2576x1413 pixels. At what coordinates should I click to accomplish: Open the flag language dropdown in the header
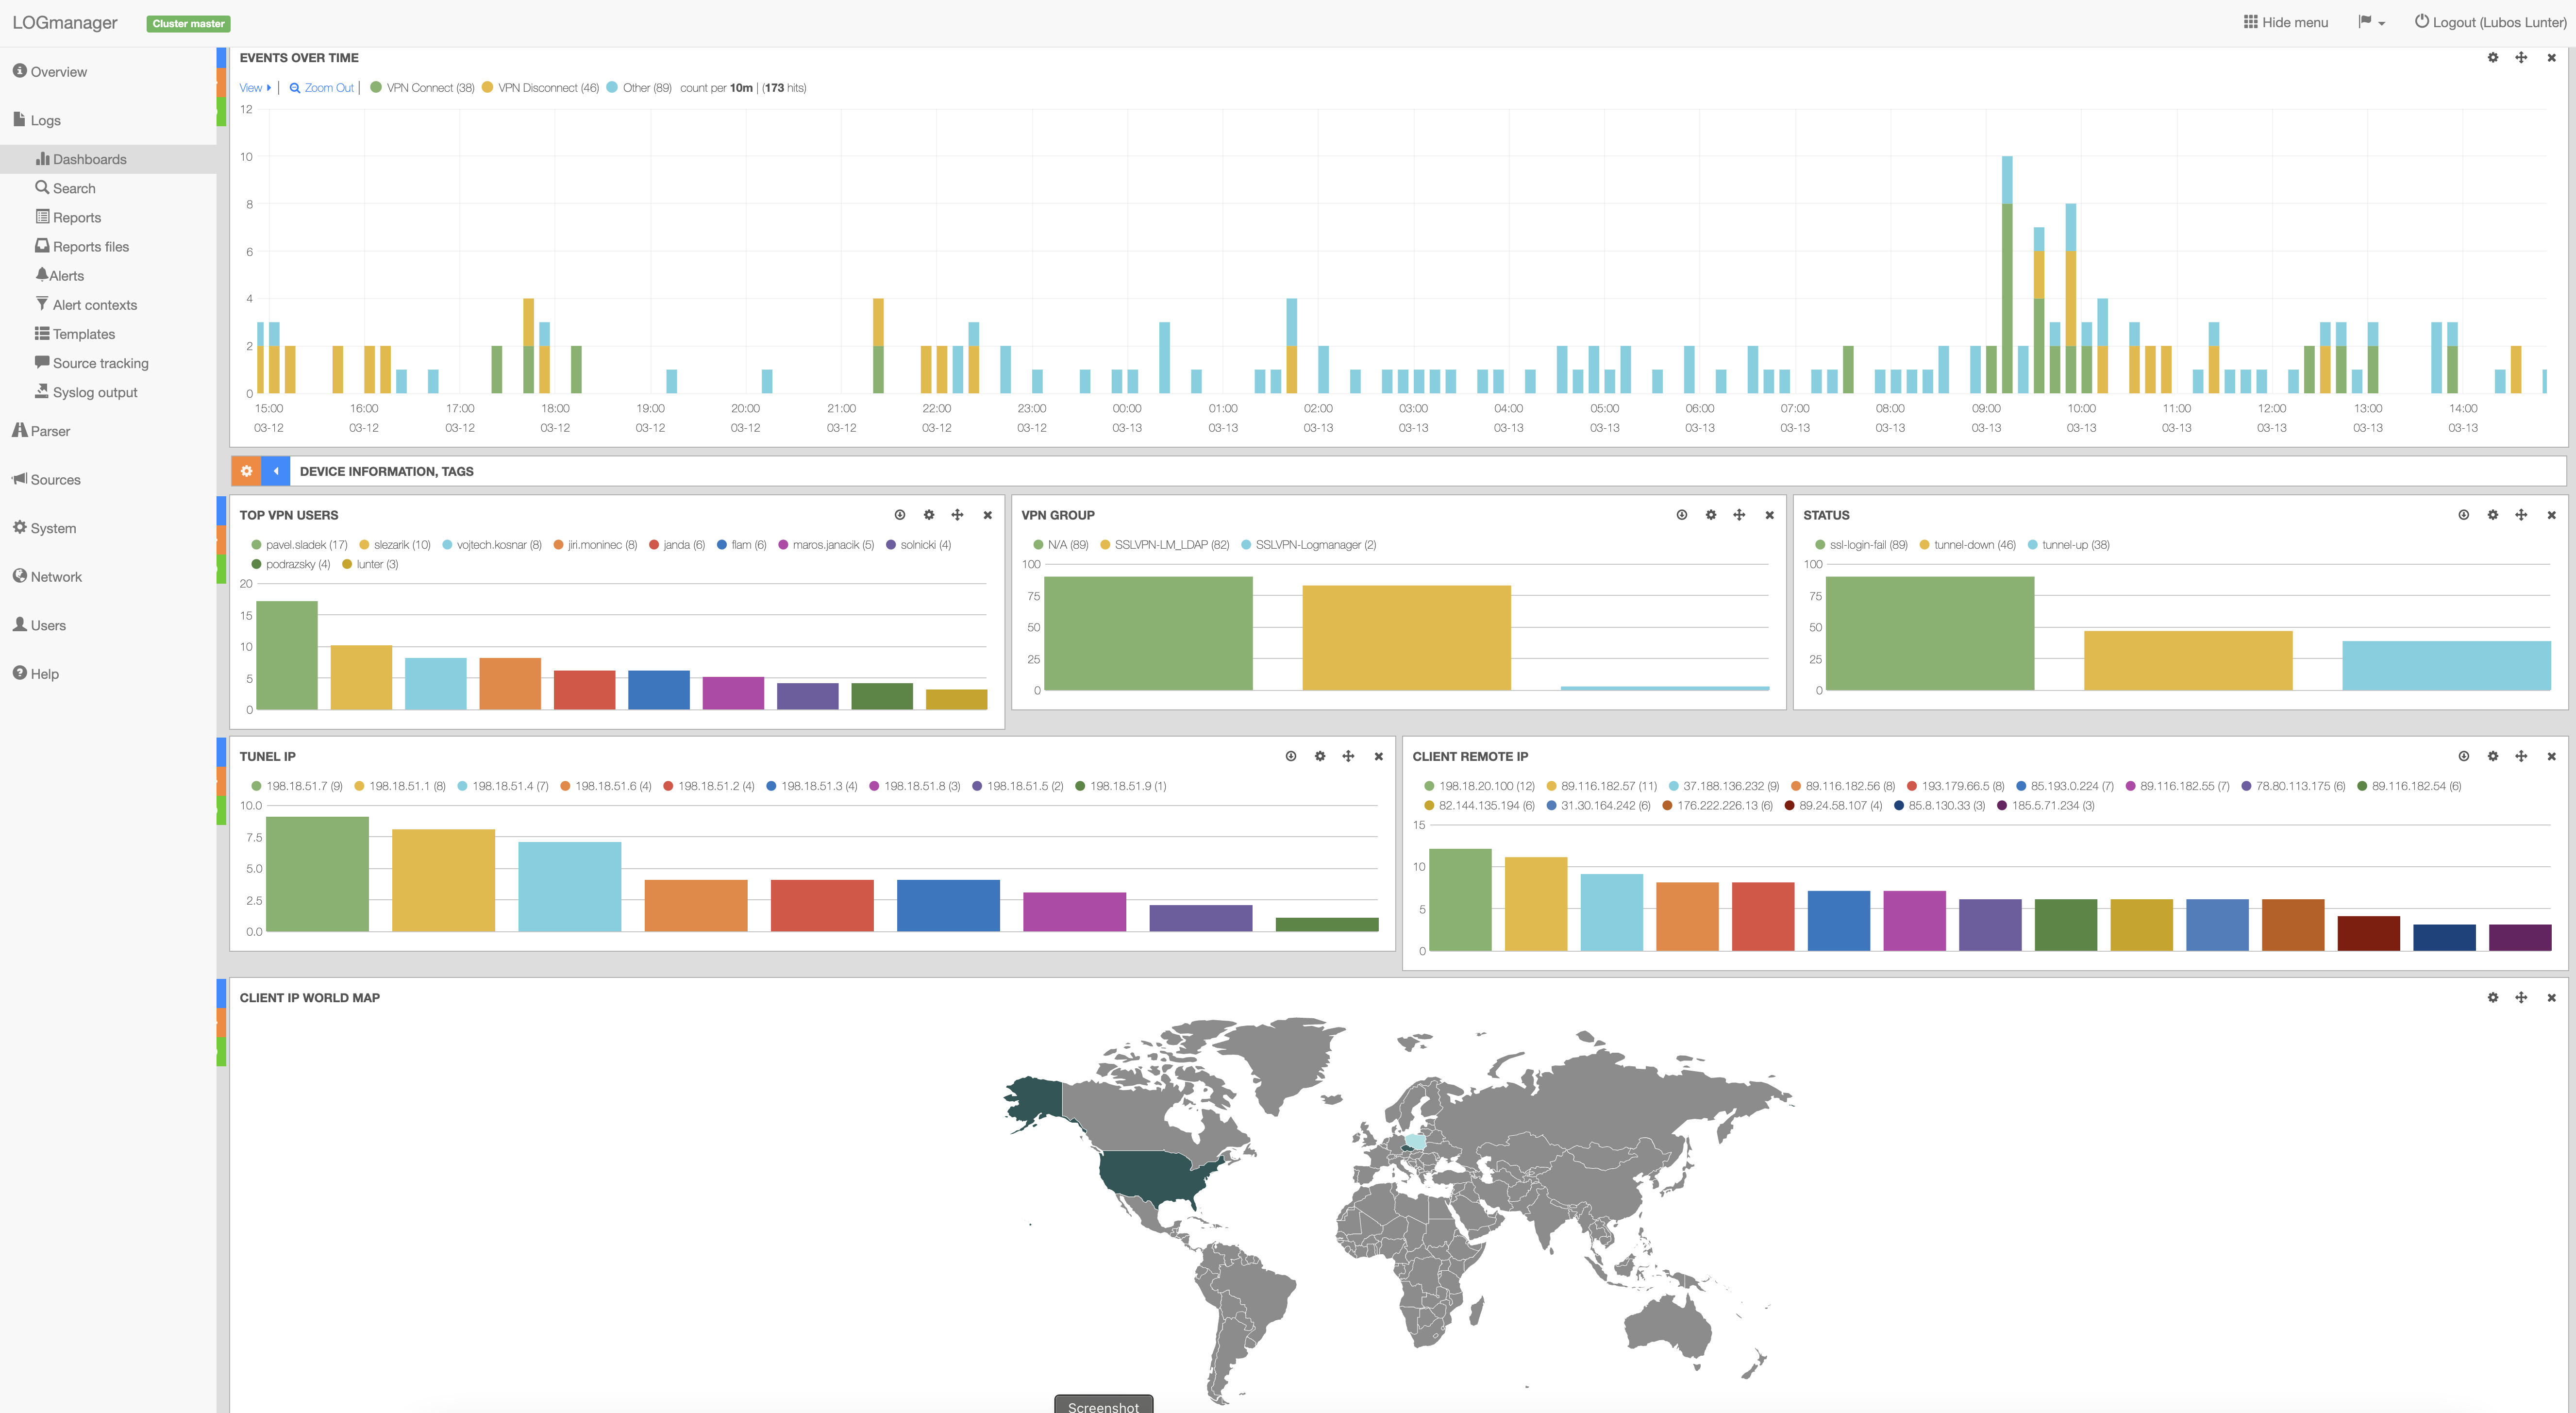click(x=2370, y=21)
